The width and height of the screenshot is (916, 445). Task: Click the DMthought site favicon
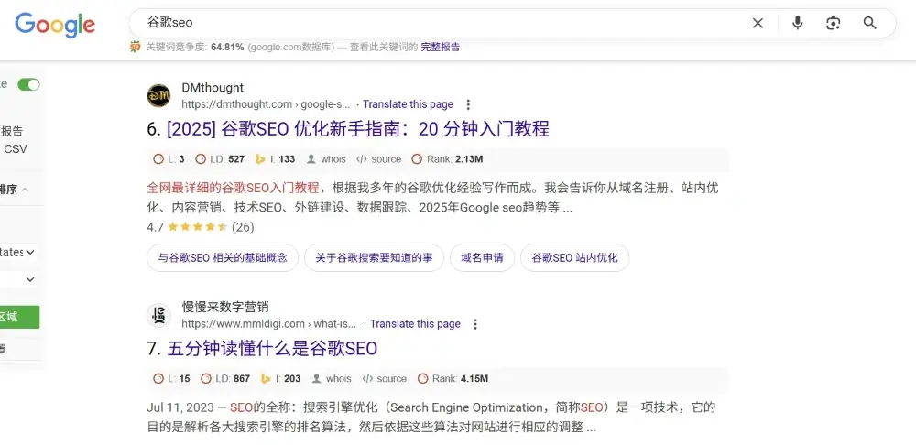coord(158,96)
